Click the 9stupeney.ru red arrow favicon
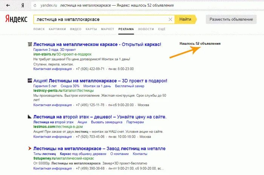 click(30, 148)
